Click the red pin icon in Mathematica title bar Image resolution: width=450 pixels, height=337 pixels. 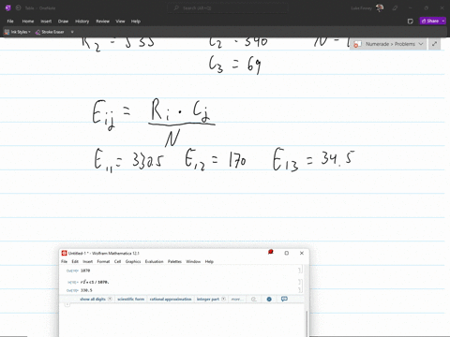pos(271,252)
